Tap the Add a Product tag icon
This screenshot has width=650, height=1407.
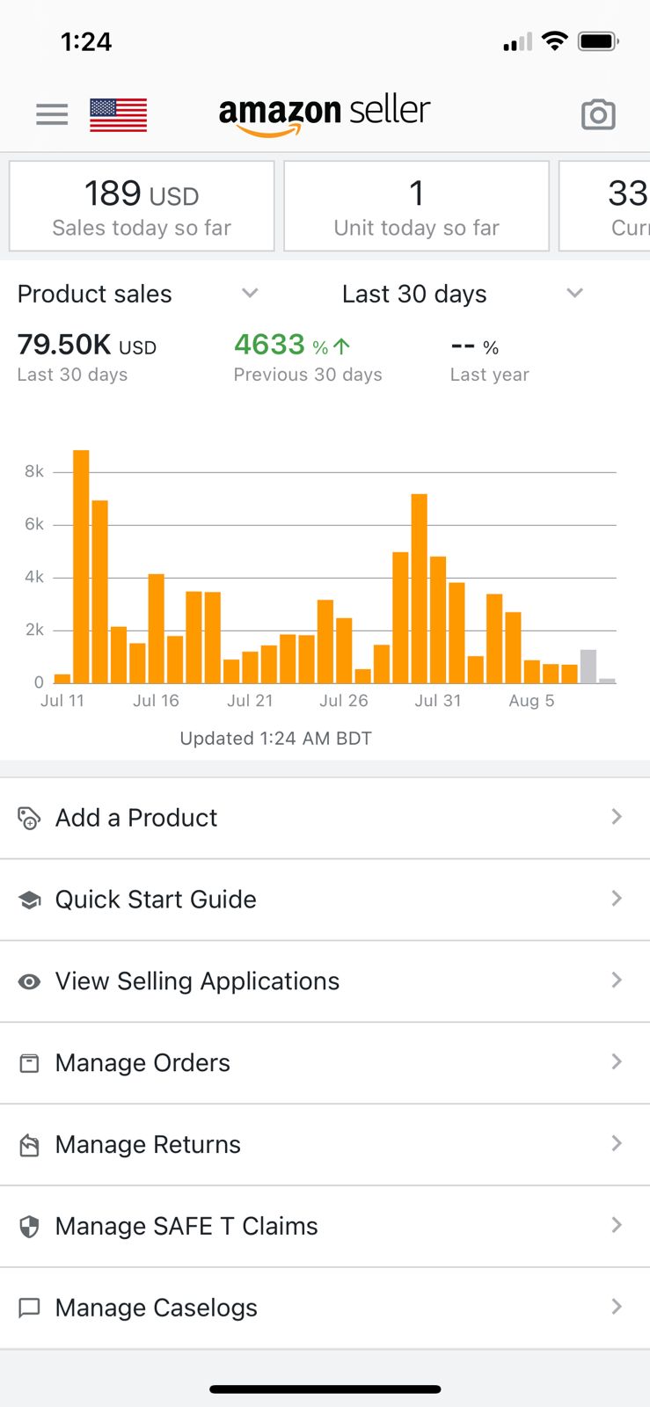(x=29, y=818)
